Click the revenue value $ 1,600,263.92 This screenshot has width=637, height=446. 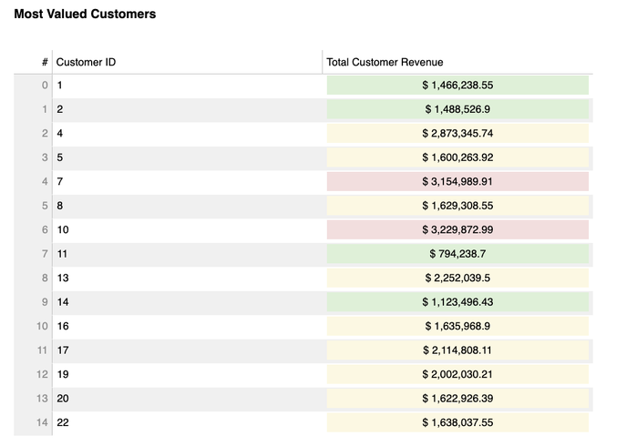(x=457, y=157)
